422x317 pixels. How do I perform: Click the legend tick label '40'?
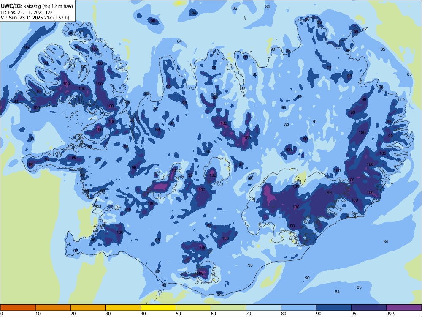(x=143, y=314)
